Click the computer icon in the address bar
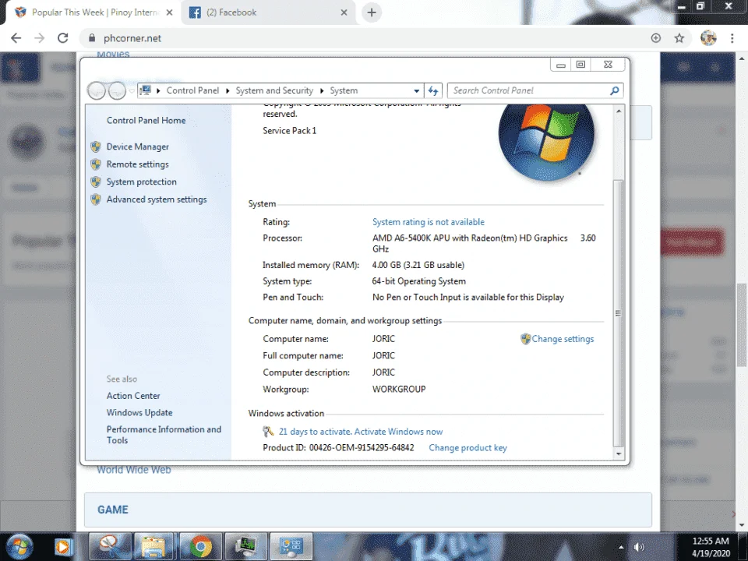The image size is (748, 561). (146, 90)
